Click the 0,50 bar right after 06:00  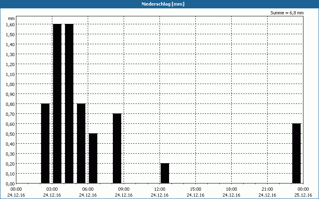(93, 158)
